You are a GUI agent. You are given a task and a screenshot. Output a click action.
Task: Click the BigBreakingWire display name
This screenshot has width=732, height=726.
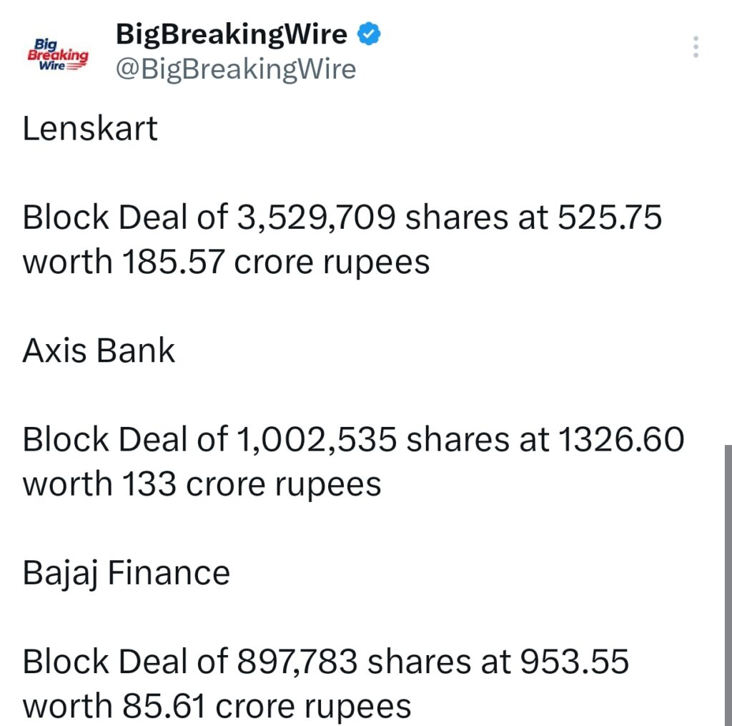pyautogui.click(x=232, y=33)
